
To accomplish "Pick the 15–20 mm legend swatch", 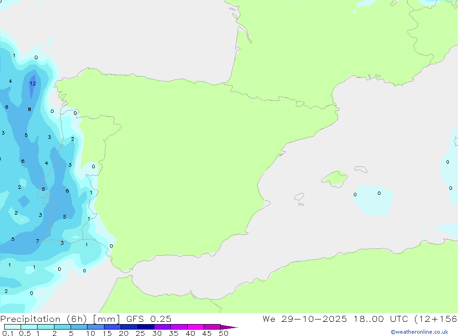I will [x=113, y=327].
